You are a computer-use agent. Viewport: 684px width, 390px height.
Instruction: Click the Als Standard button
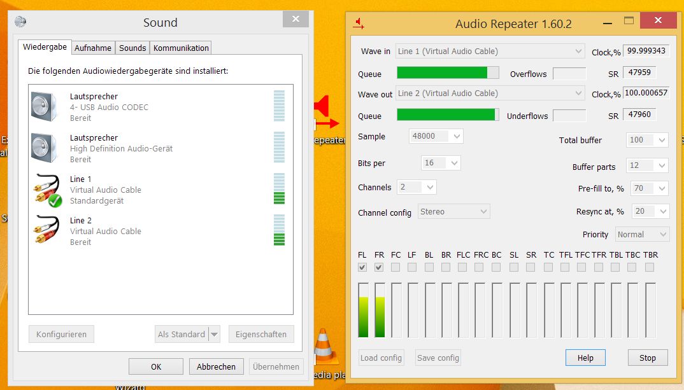coord(182,334)
